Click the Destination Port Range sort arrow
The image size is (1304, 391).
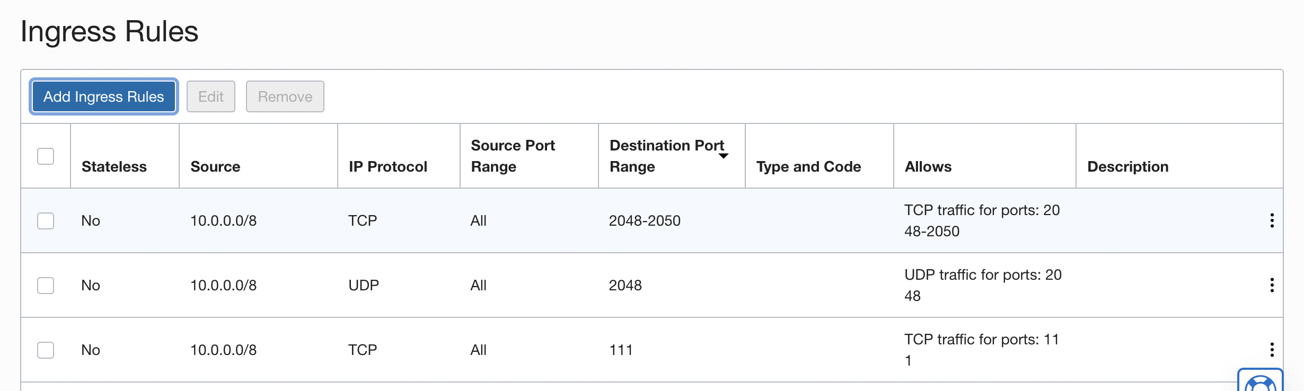[x=723, y=156]
